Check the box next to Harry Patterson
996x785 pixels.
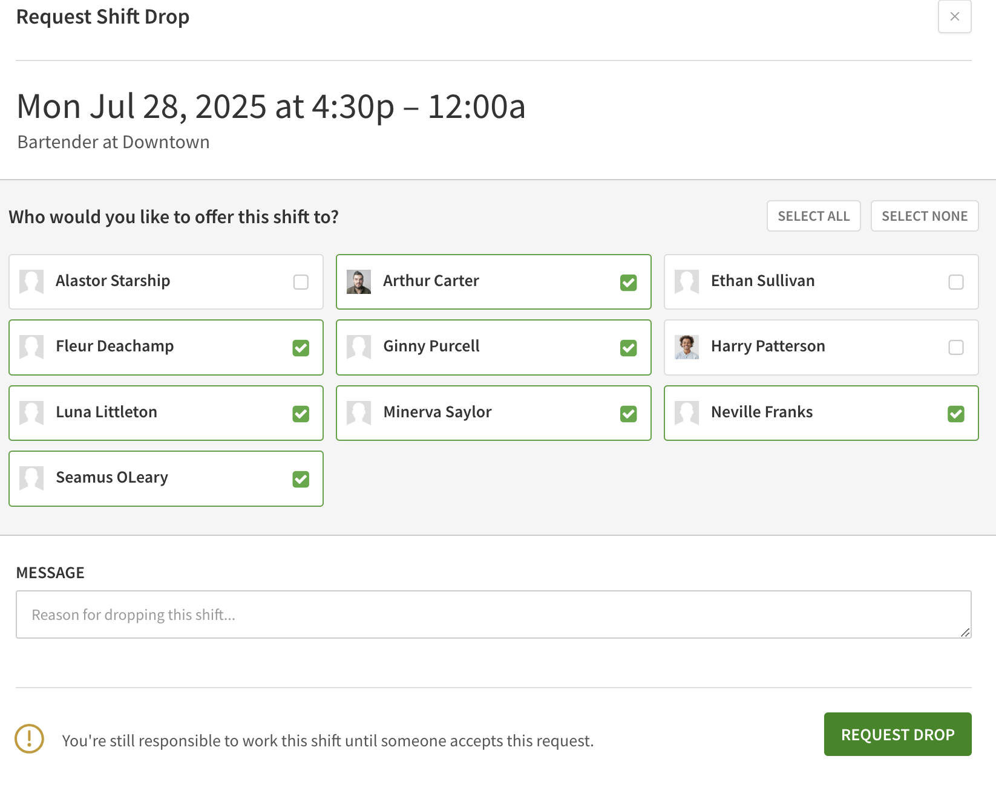tap(956, 348)
